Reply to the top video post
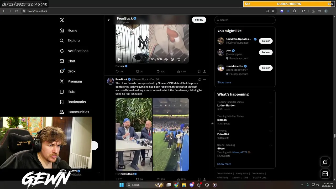The image size is (336, 189). pos(120,71)
